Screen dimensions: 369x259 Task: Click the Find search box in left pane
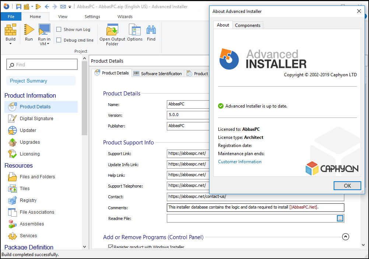point(42,64)
